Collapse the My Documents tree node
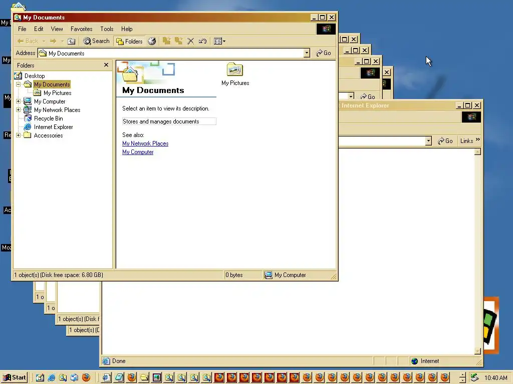Viewport: 513px width, 384px height. [x=19, y=84]
